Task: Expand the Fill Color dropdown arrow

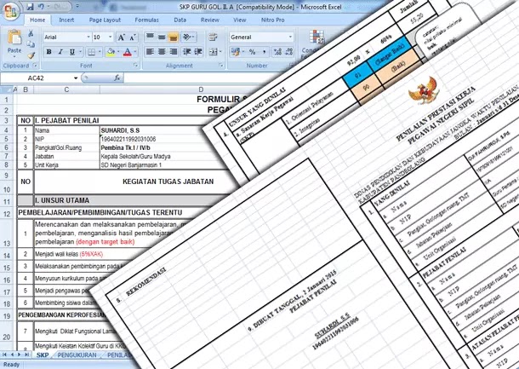Action: 118,52
